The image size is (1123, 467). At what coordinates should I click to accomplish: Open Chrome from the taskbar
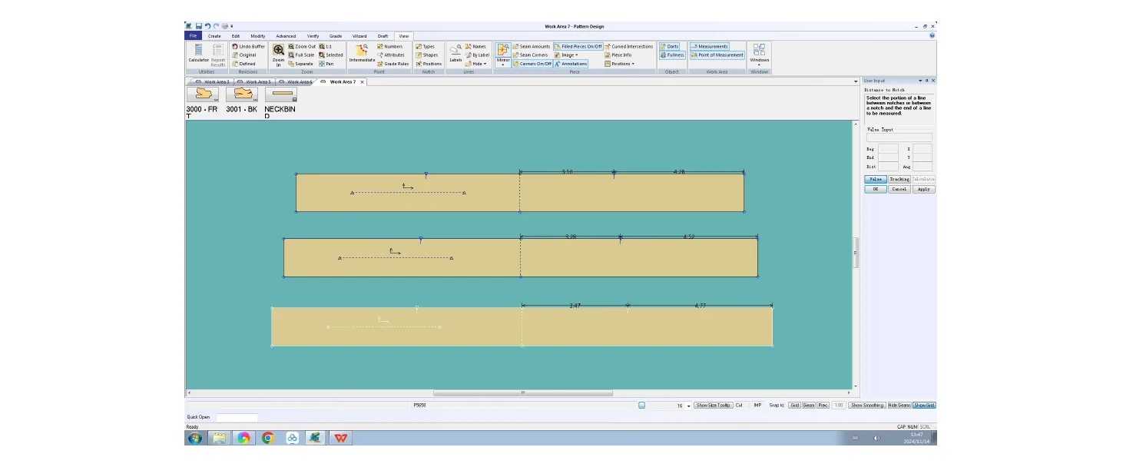tap(268, 438)
